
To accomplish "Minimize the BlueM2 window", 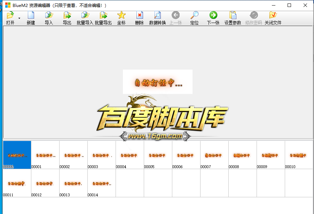I will coord(274,6).
